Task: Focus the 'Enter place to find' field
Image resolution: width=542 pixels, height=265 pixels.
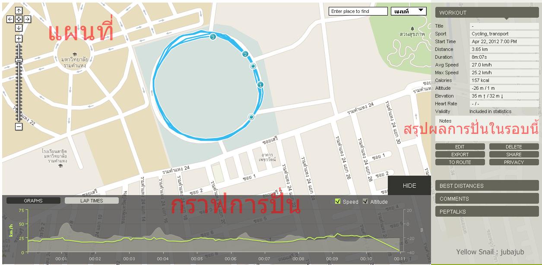Action: click(x=358, y=11)
